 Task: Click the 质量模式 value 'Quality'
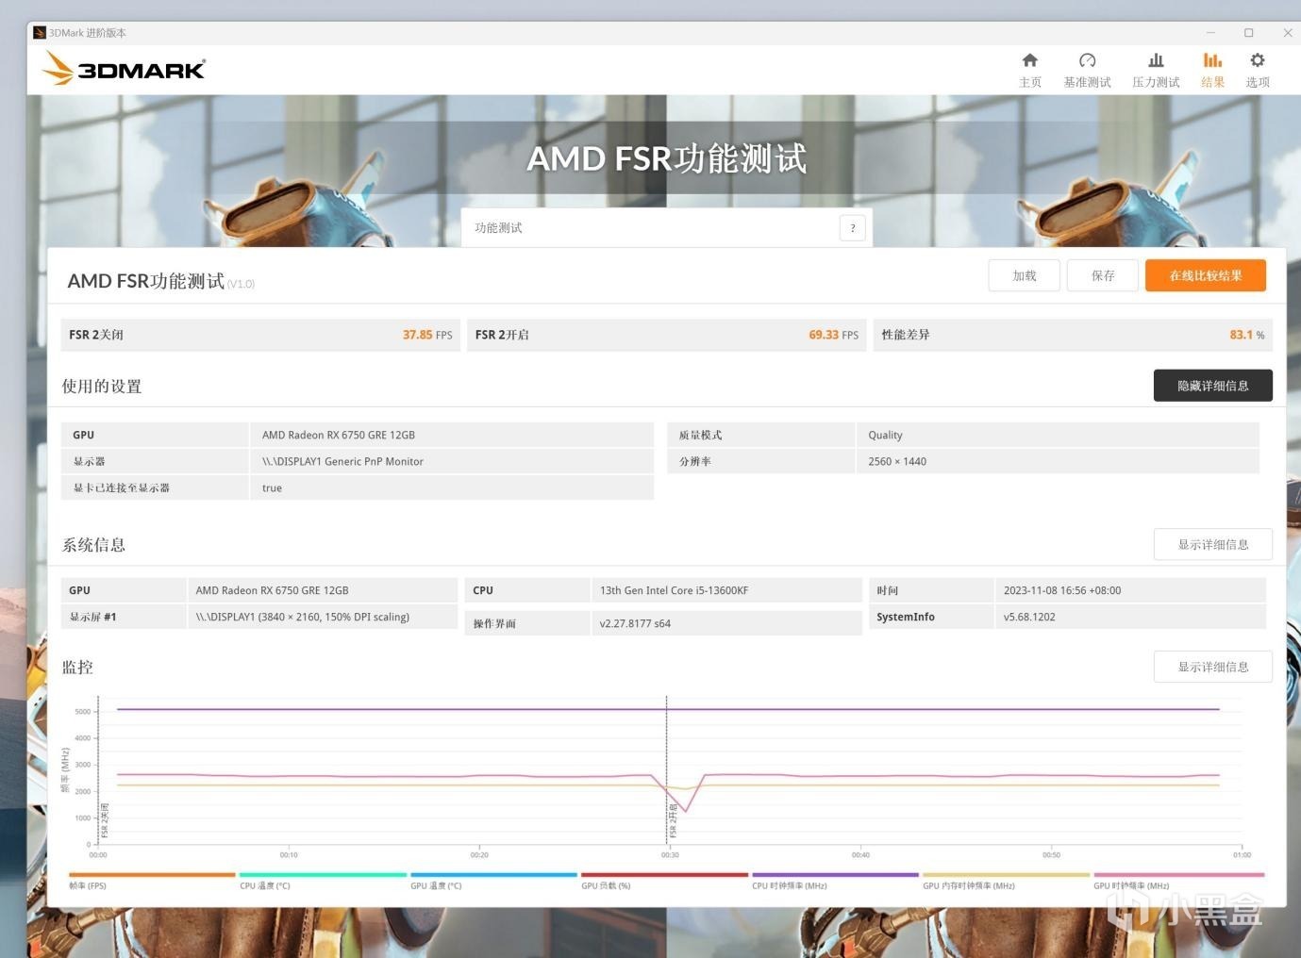[885, 435]
